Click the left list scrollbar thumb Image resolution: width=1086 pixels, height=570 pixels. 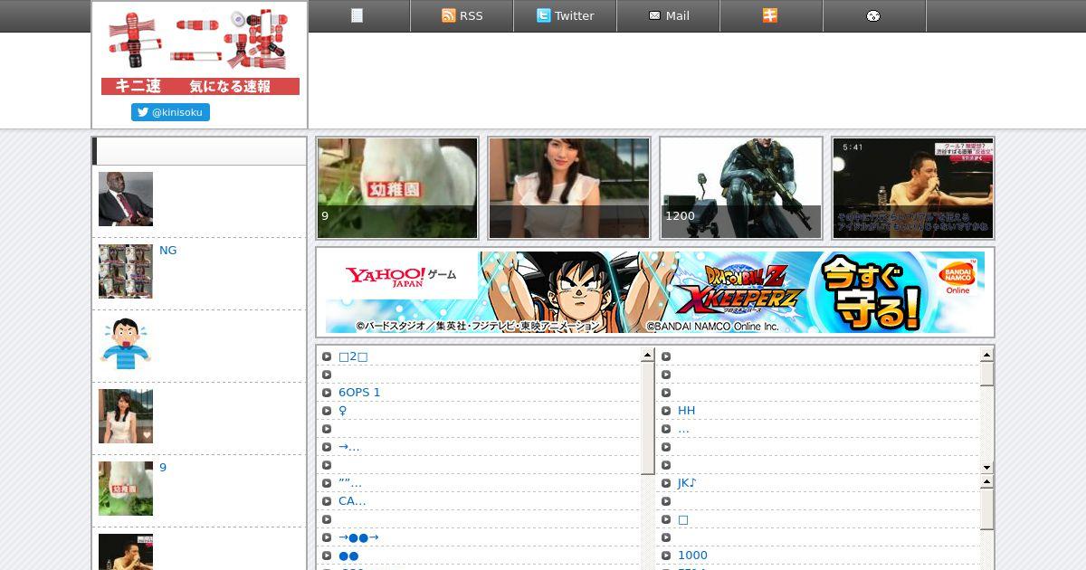click(648, 418)
